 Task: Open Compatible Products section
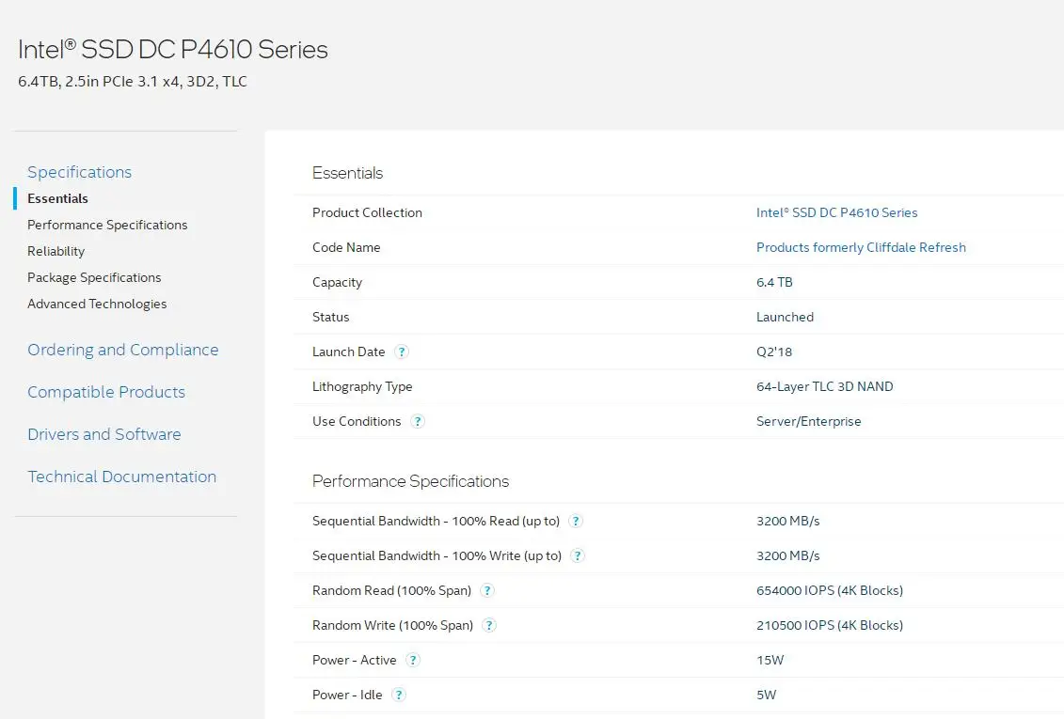(x=106, y=392)
